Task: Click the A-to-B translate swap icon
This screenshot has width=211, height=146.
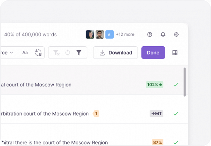Action: coord(38,53)
